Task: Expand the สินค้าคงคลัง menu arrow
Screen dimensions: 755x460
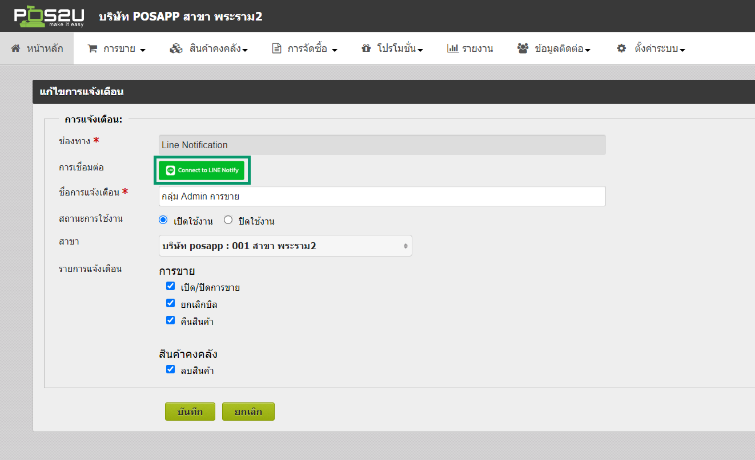Action: pyautogui.click(x=244, y=50)
